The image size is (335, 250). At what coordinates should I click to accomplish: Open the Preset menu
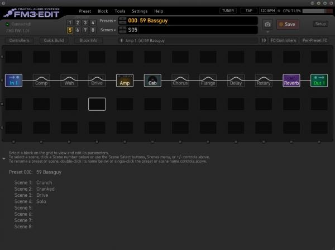tap(85, 11)
